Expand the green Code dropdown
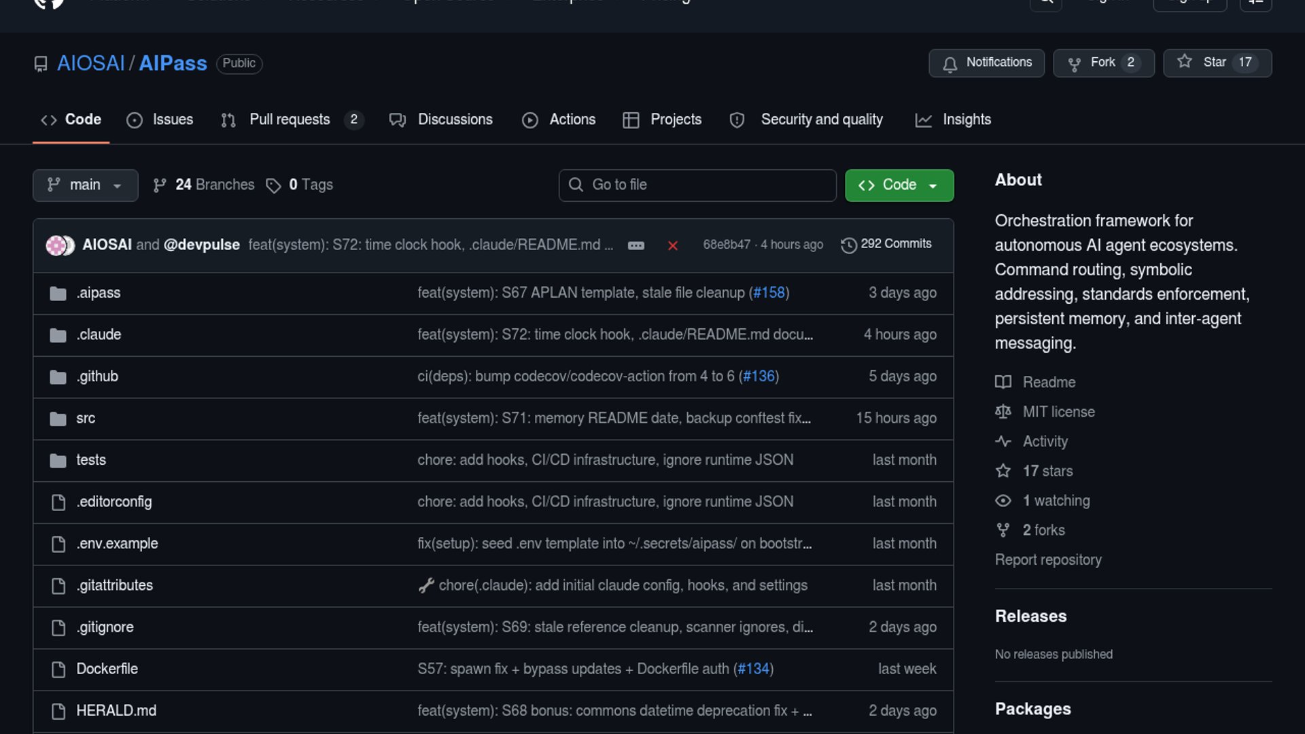This screenshot has height=734, width=1305. (899, 185)
